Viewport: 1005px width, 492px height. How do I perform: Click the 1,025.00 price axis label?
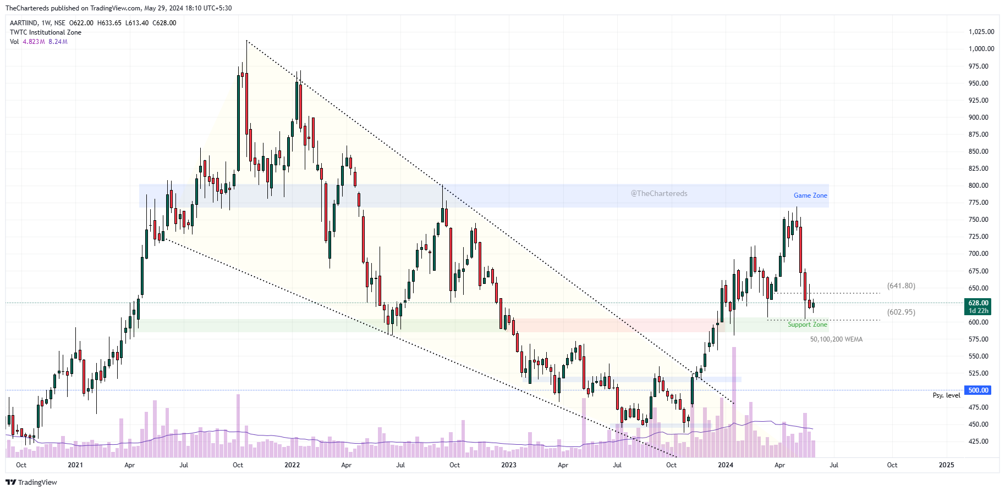[981, 32]
